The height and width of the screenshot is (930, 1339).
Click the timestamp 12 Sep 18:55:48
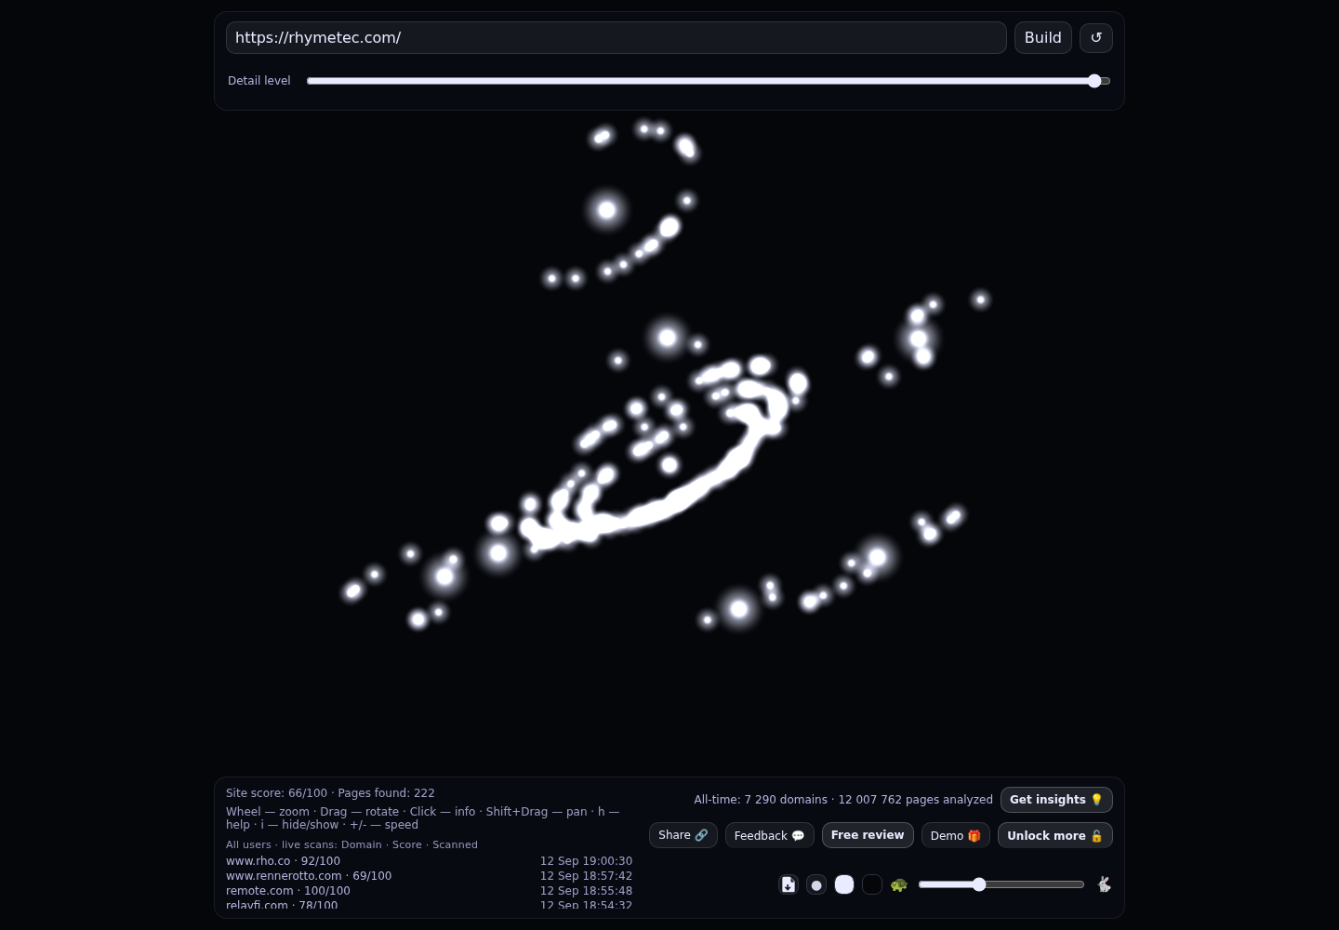point(586,891)
